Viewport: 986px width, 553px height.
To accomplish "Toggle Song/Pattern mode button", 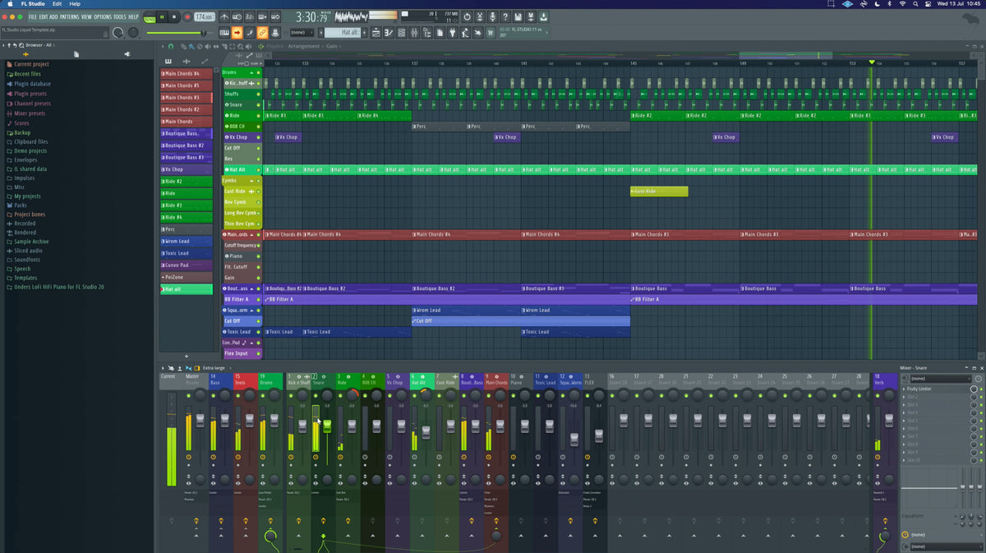I will 149,17.
